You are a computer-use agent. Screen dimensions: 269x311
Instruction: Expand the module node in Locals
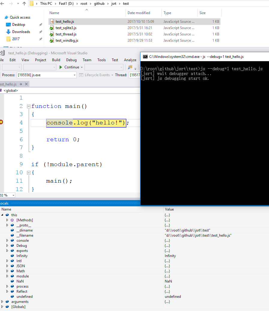coord(7,276)
